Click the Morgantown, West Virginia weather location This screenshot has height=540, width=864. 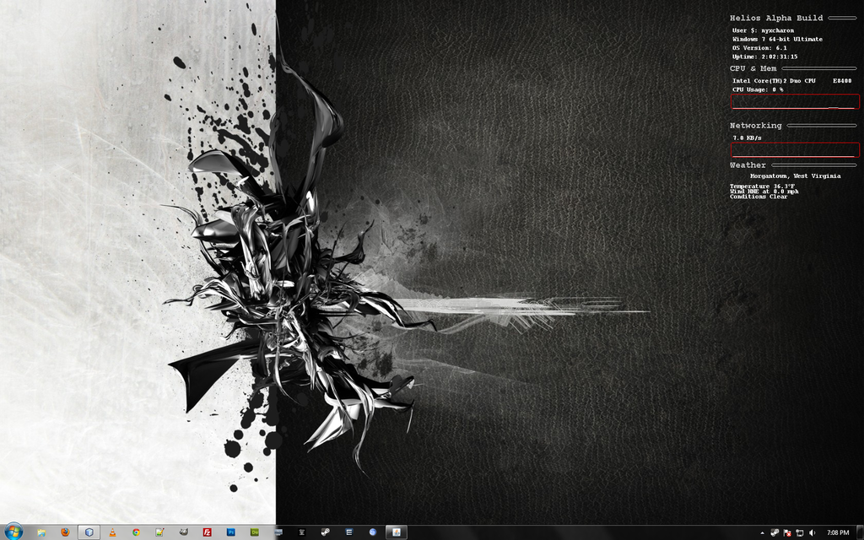coord(796,175)
